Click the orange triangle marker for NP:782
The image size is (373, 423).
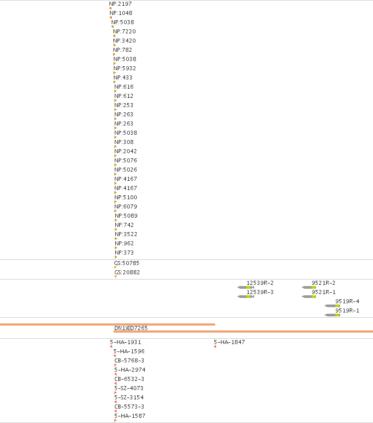[x=114, y=54]
